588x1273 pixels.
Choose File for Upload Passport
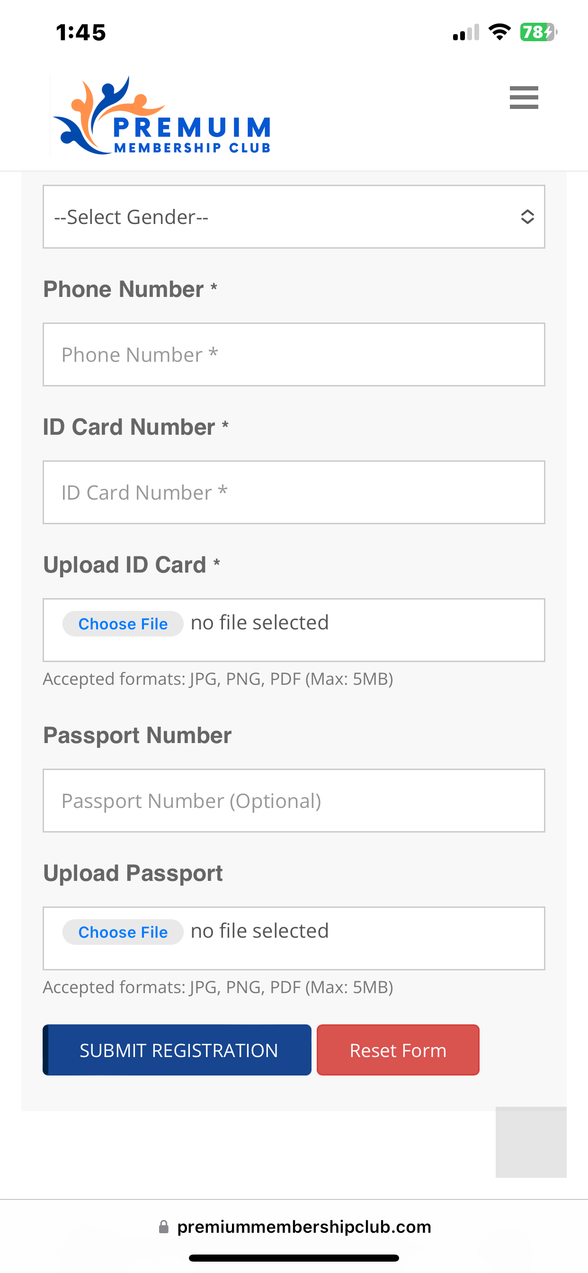[123, 932]
